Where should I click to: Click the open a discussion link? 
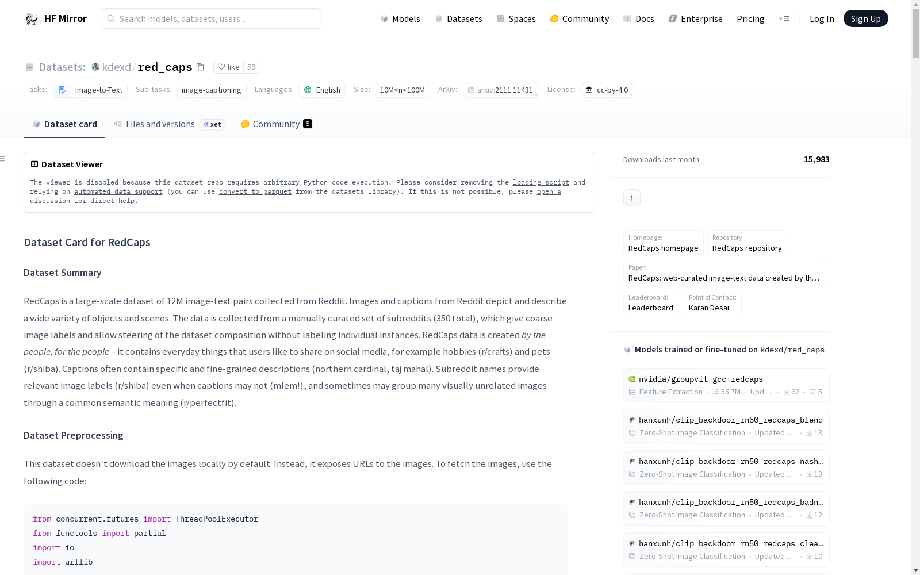pos(549,191)
